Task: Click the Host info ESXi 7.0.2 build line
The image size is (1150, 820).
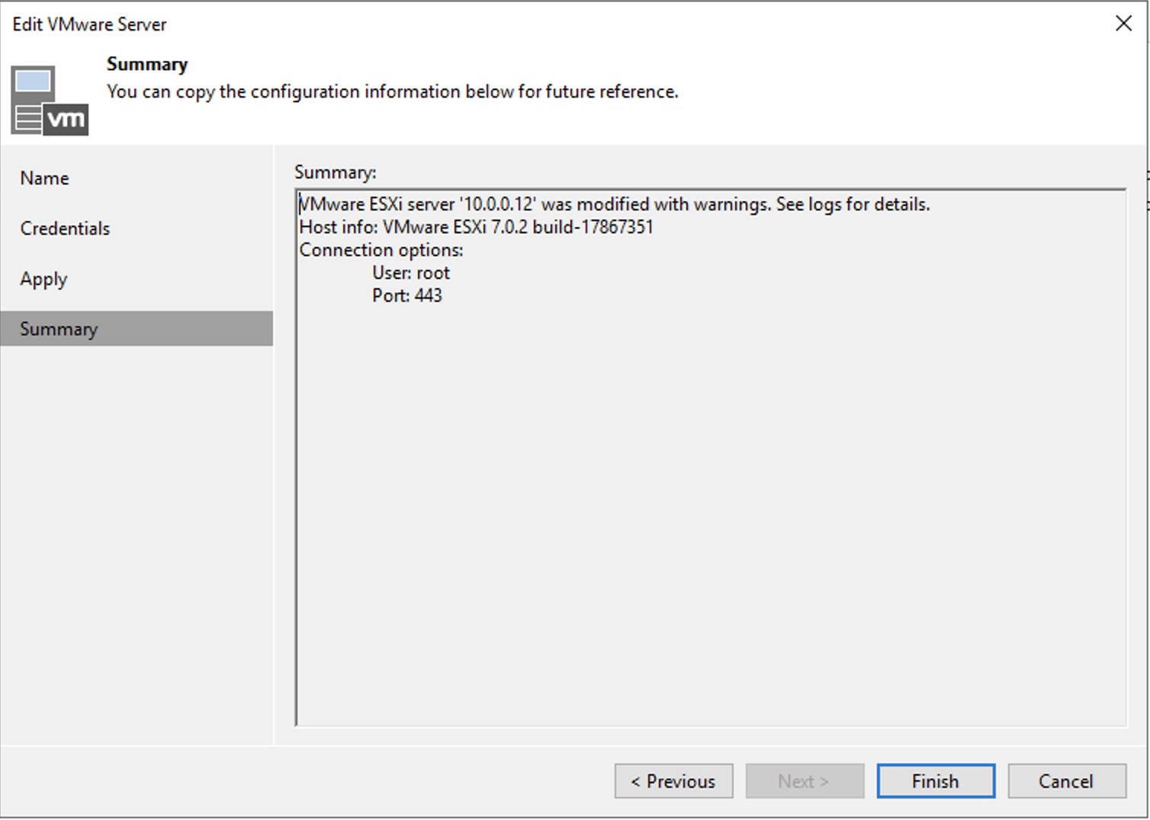Action: (x=477, y=227)
